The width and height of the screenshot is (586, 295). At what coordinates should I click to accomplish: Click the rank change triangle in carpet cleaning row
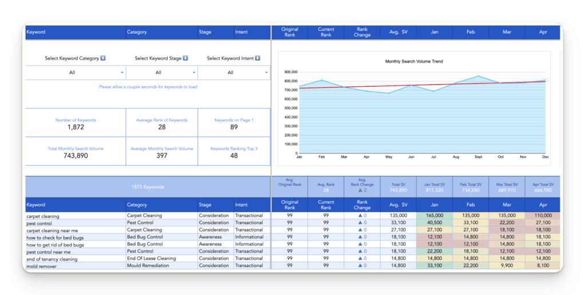point(359,216)
